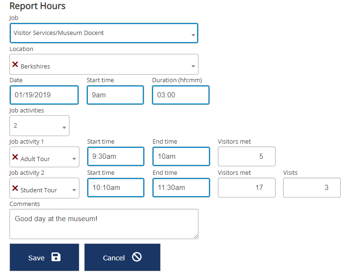Open the Job dropdown arrow

pos(193,35)
